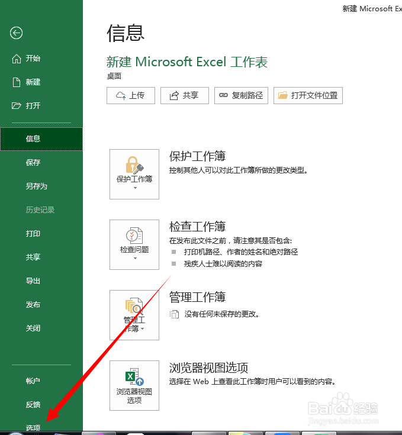The image size is (402, 435).
Task: Select the 信息 tab
Action: [41, 139]
